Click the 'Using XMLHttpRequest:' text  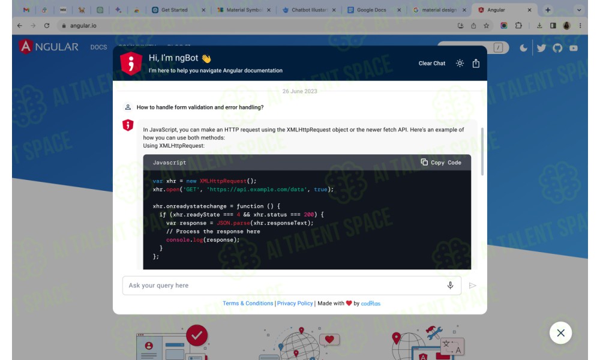click(174, 146)
